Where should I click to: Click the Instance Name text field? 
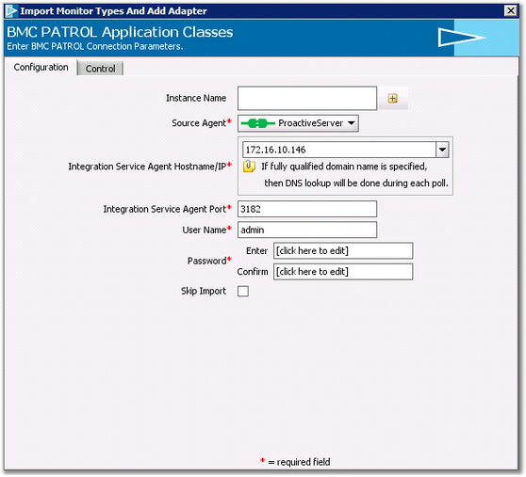point(307,98)
